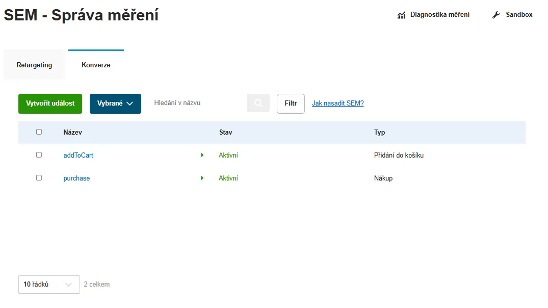
Task: Open the Filtr button
Action: (291, 104)
